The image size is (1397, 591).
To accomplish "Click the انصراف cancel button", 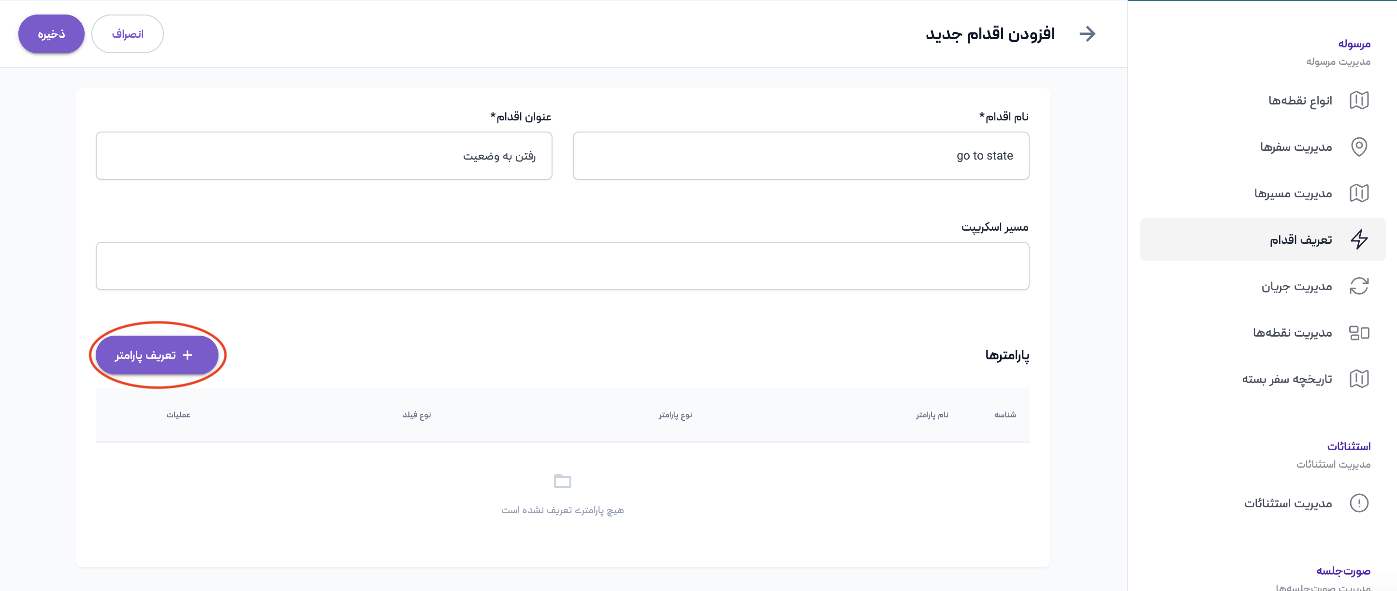I will pos(128,34).
